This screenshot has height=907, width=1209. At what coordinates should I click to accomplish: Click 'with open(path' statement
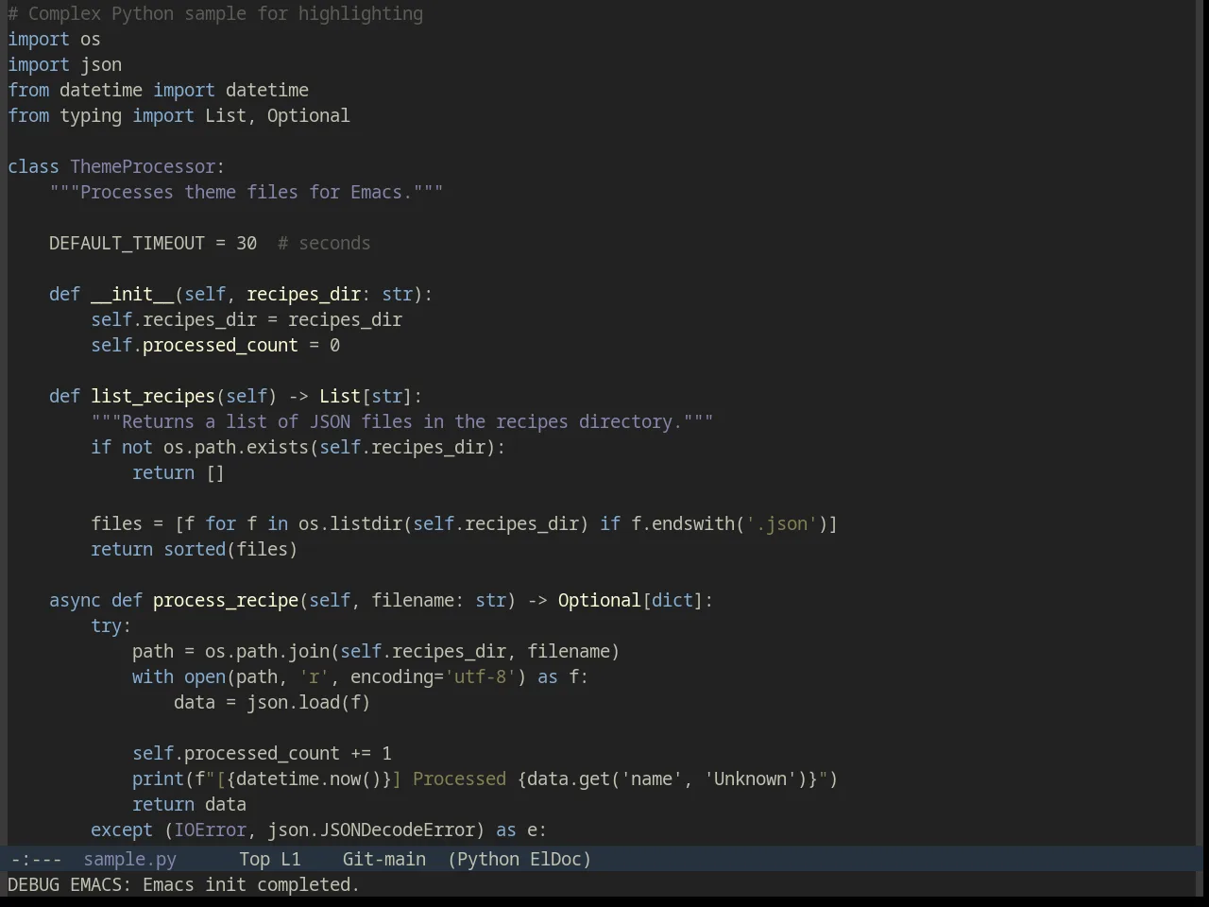pyautogui.click(x=205, y=676)
